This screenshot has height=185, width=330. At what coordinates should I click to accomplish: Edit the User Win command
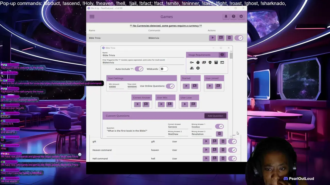pyautogui.click(x=170, y=104)
